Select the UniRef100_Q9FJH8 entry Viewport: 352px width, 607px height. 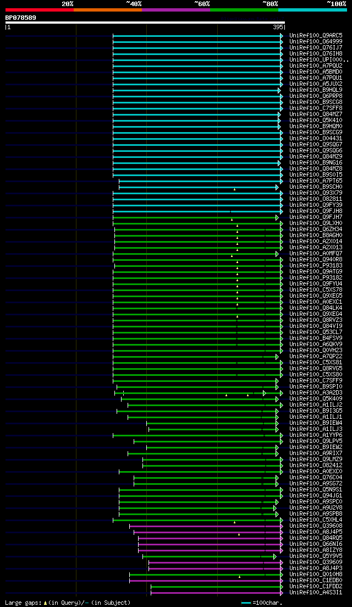pyautogui.click(x=316, y=211)
